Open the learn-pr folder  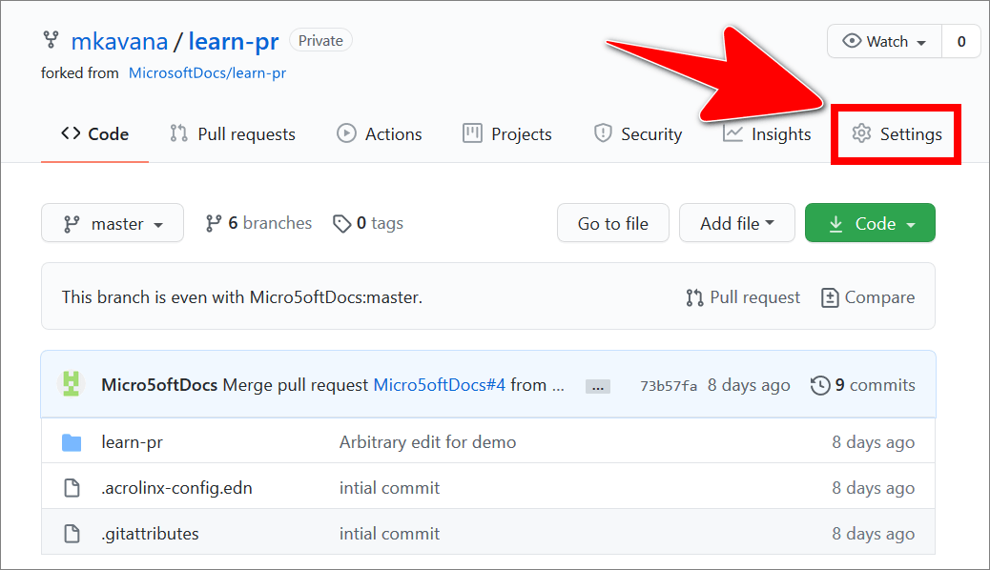(x=132, y=442)
